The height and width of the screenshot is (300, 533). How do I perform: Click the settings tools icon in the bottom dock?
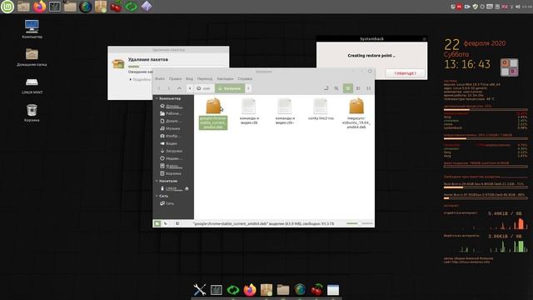pyautogui.click(x=200, y=290)
